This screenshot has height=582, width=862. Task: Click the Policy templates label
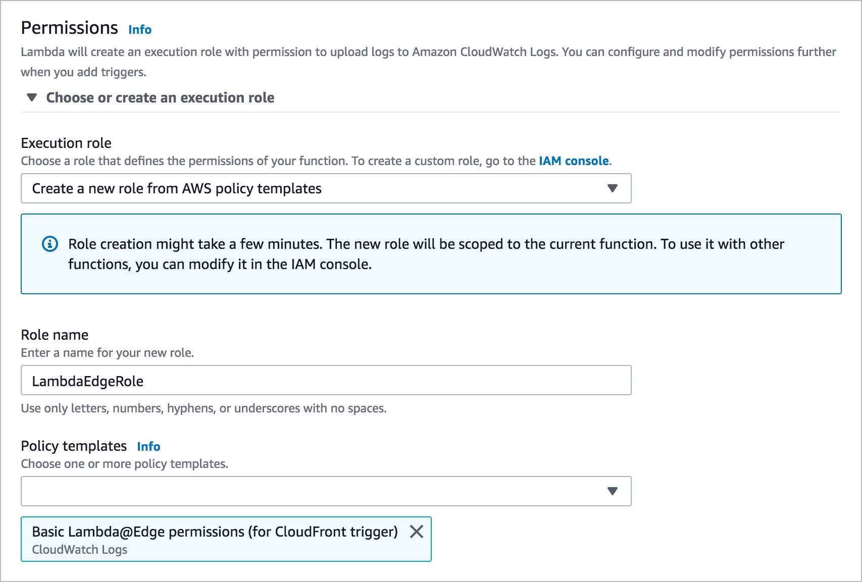pos(74,446)
